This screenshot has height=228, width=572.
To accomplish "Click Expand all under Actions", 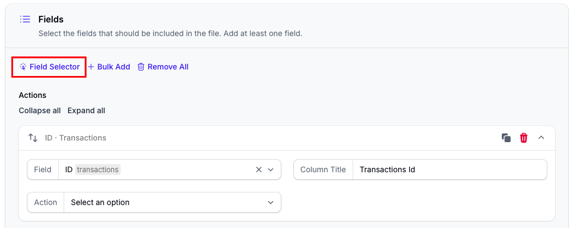I will point(86,110).
